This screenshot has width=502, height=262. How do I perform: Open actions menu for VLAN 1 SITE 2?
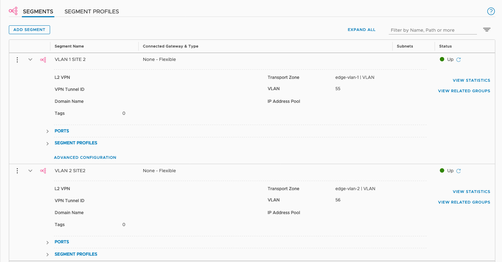(17, 60)
